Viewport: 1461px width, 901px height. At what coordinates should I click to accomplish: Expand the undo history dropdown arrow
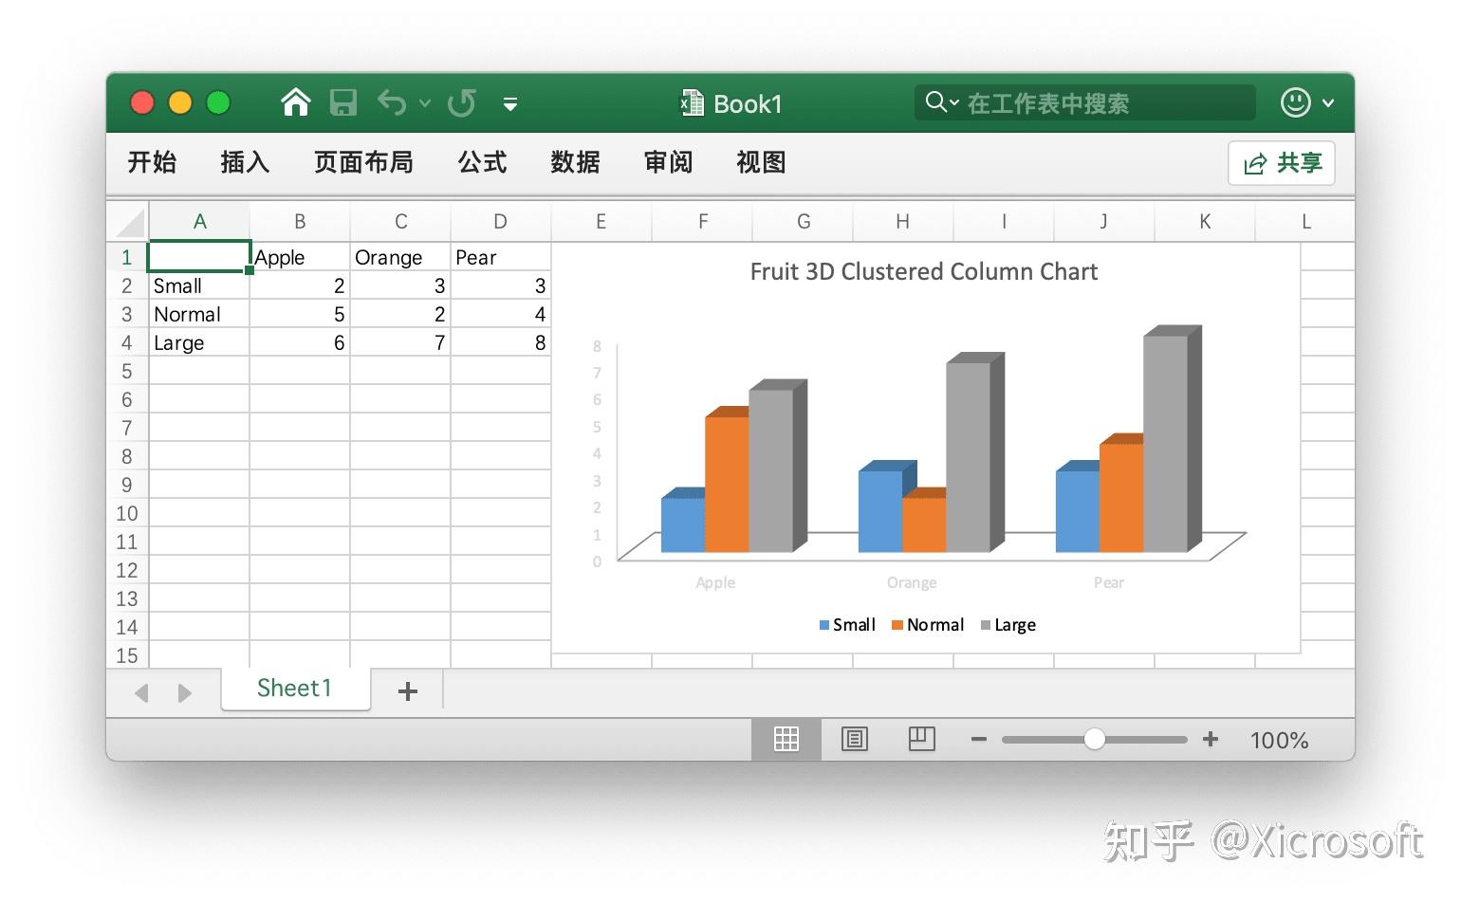pyautogui.click(x=425, y=102)
